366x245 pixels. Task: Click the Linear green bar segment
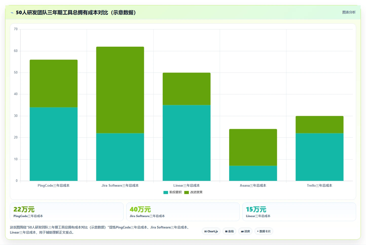(x=187, y=89)
